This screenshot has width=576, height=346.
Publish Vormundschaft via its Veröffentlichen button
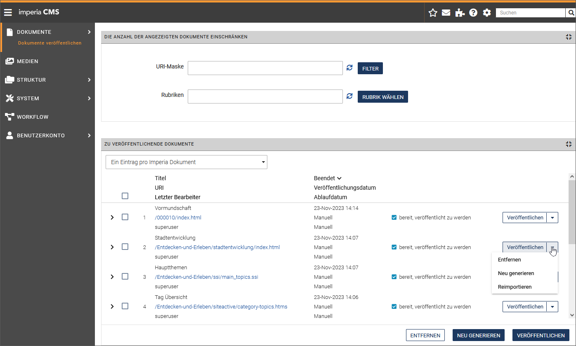(x=525, y=217)
